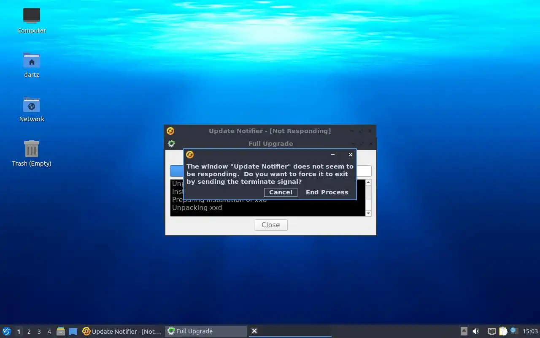This screenshot has width=540, height=338.
Task: Open the file manager taskbar launcher
Action: tap(61, 331)
